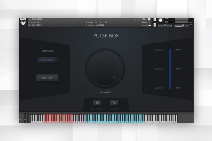Toggle the mute button in header
Screen dimensions: 212x141
155,25
